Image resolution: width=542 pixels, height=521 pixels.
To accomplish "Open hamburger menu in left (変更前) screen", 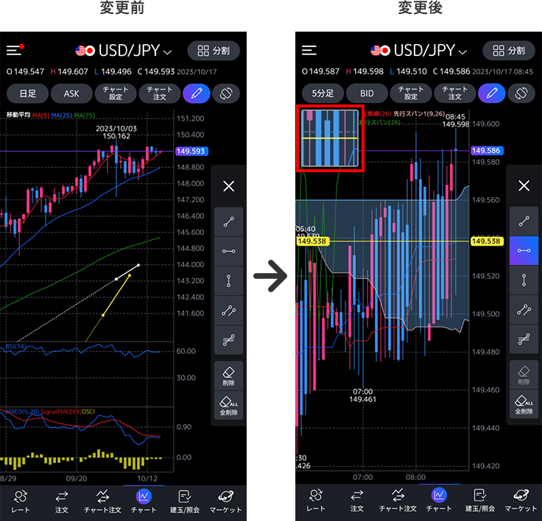I will [x=15, y=50].
